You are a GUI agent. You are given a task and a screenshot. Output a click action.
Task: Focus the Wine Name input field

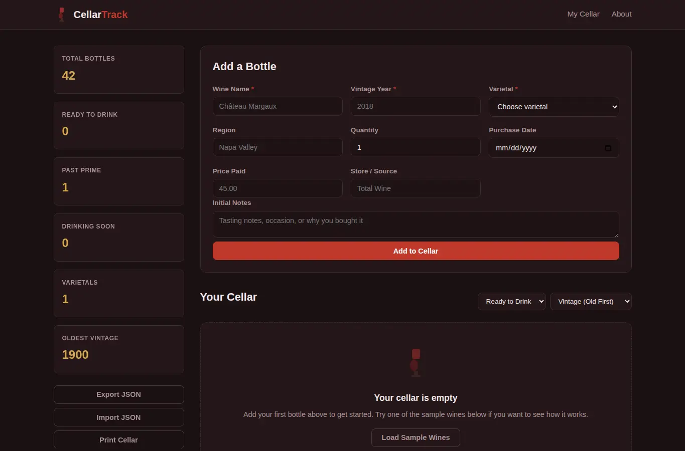(278, 106)
